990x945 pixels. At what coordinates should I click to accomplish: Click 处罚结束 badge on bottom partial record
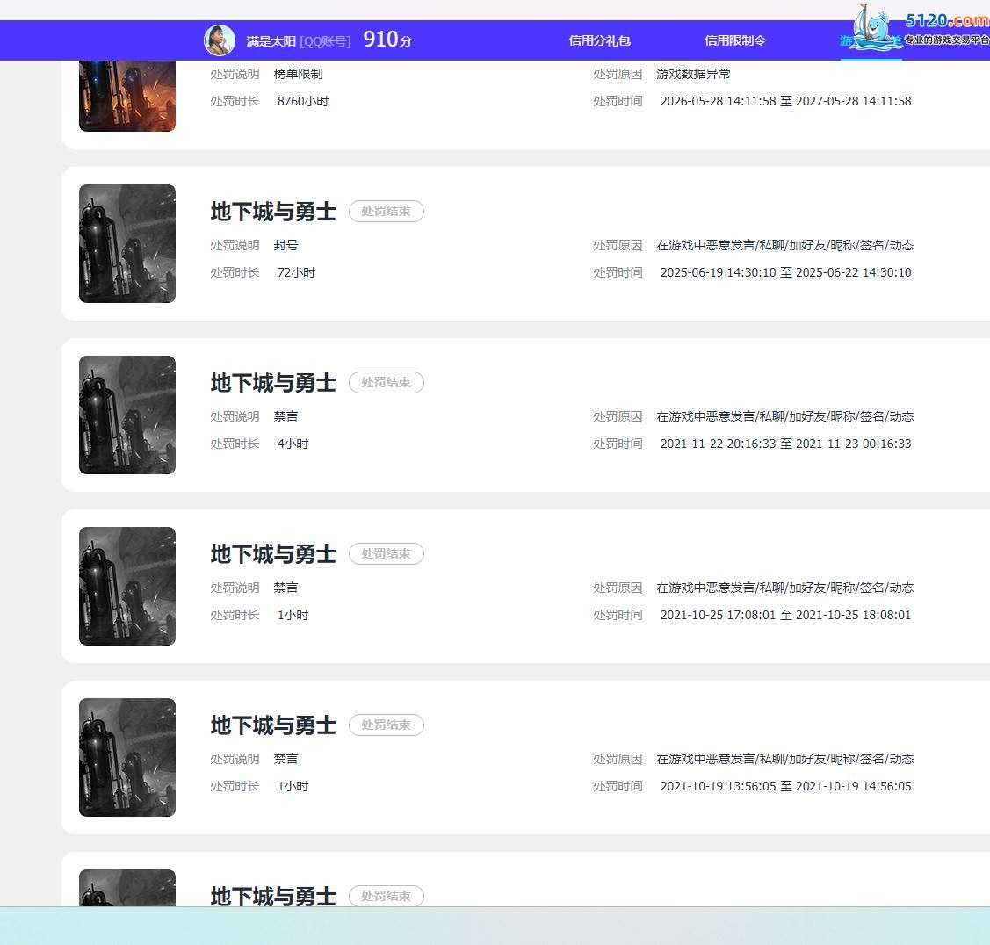[386, 896]
